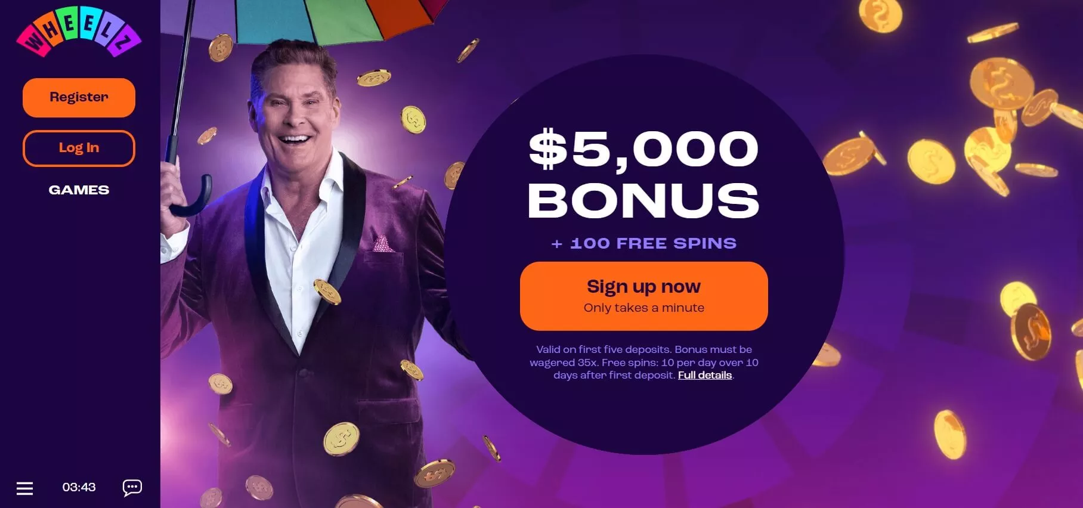Screen dimensions: 1083x508
Task: Hit the Sign up now button
Action: [x=643, y=296]
